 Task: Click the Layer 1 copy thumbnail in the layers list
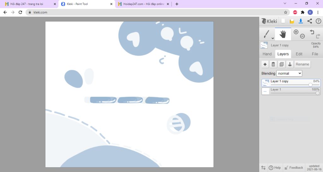click(266, 83)
